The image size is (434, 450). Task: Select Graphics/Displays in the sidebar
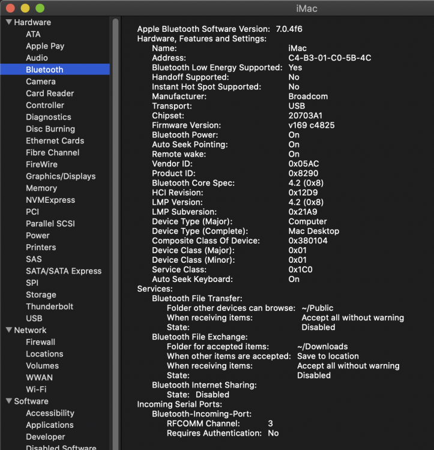pos(61,176)
